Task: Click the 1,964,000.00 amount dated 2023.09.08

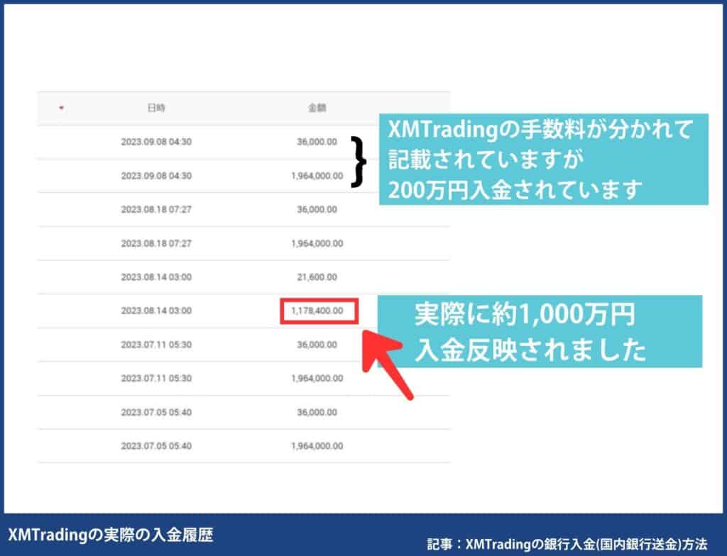Action: pos(317,176)
